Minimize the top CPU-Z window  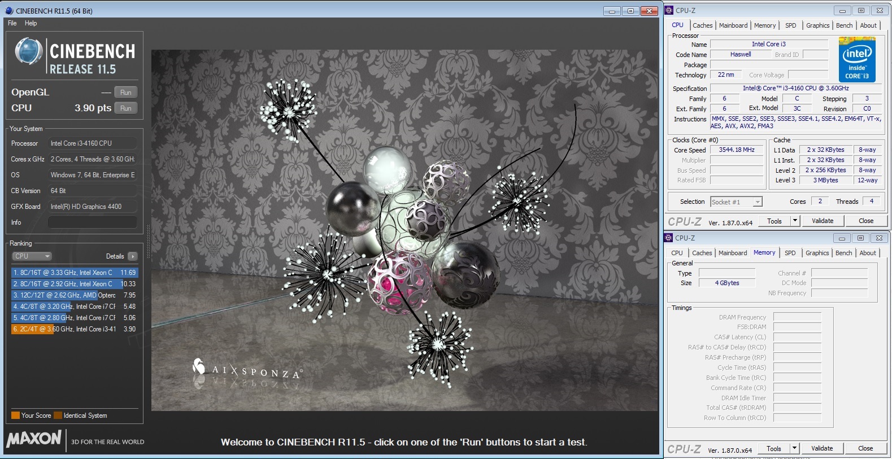point(842,10)
